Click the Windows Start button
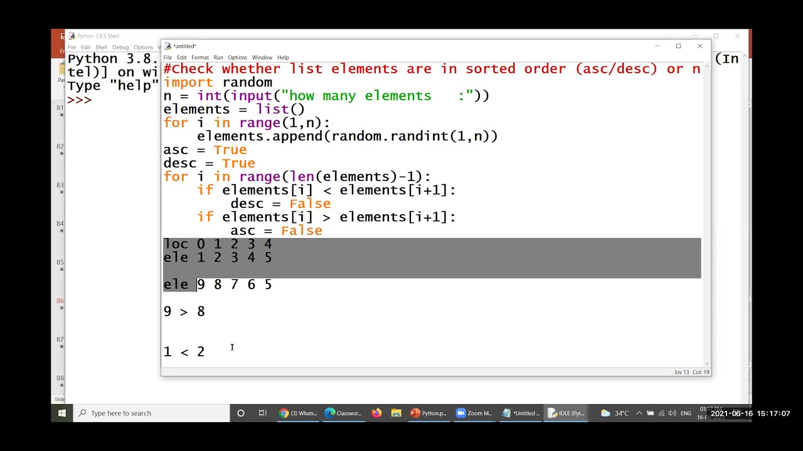Screen dimensions: 803x451 coord(62,413)
